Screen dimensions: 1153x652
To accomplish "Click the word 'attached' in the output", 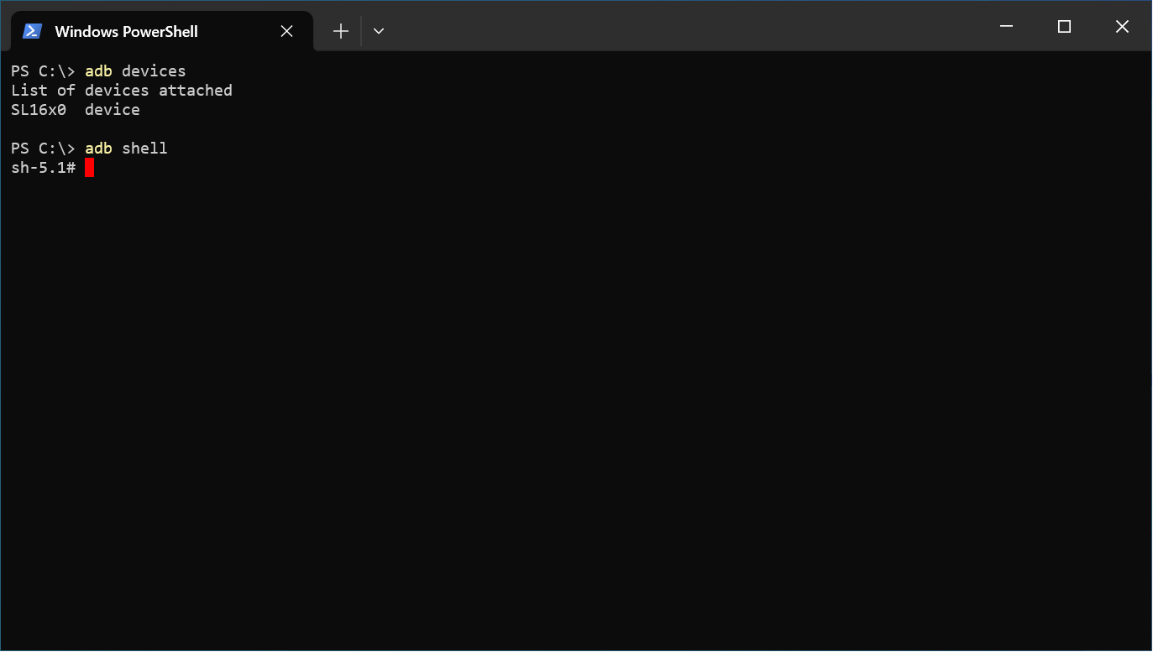I will (x=195, y=90).
